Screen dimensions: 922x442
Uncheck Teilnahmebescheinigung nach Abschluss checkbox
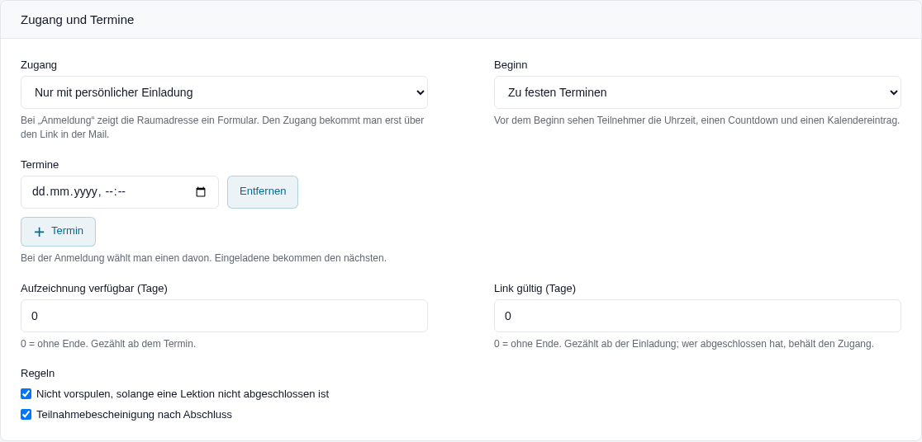(26, 415)
